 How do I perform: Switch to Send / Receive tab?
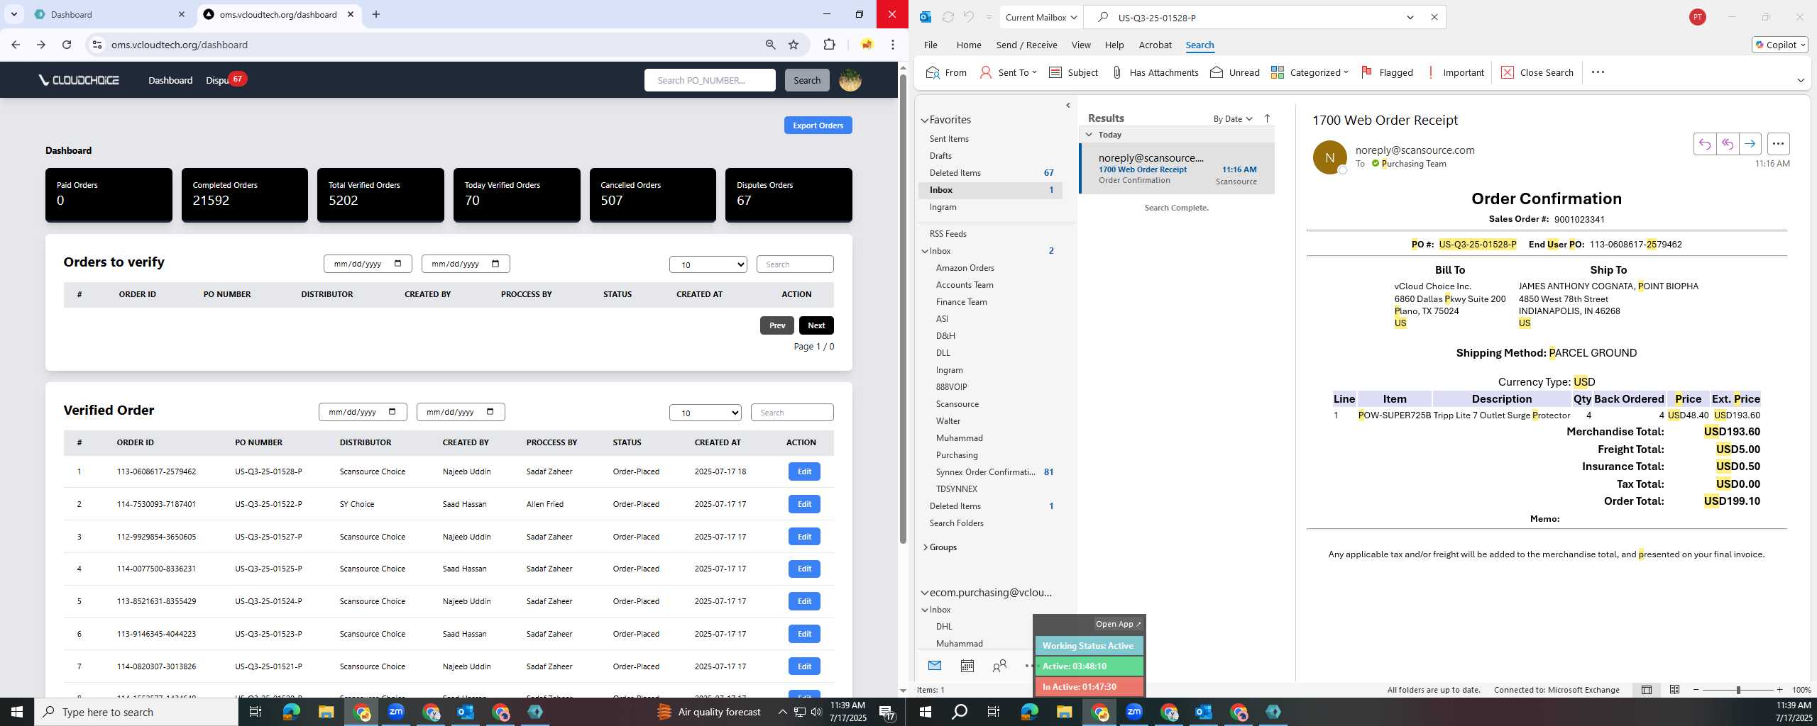pyautogui.click(x=1026, y=45)
